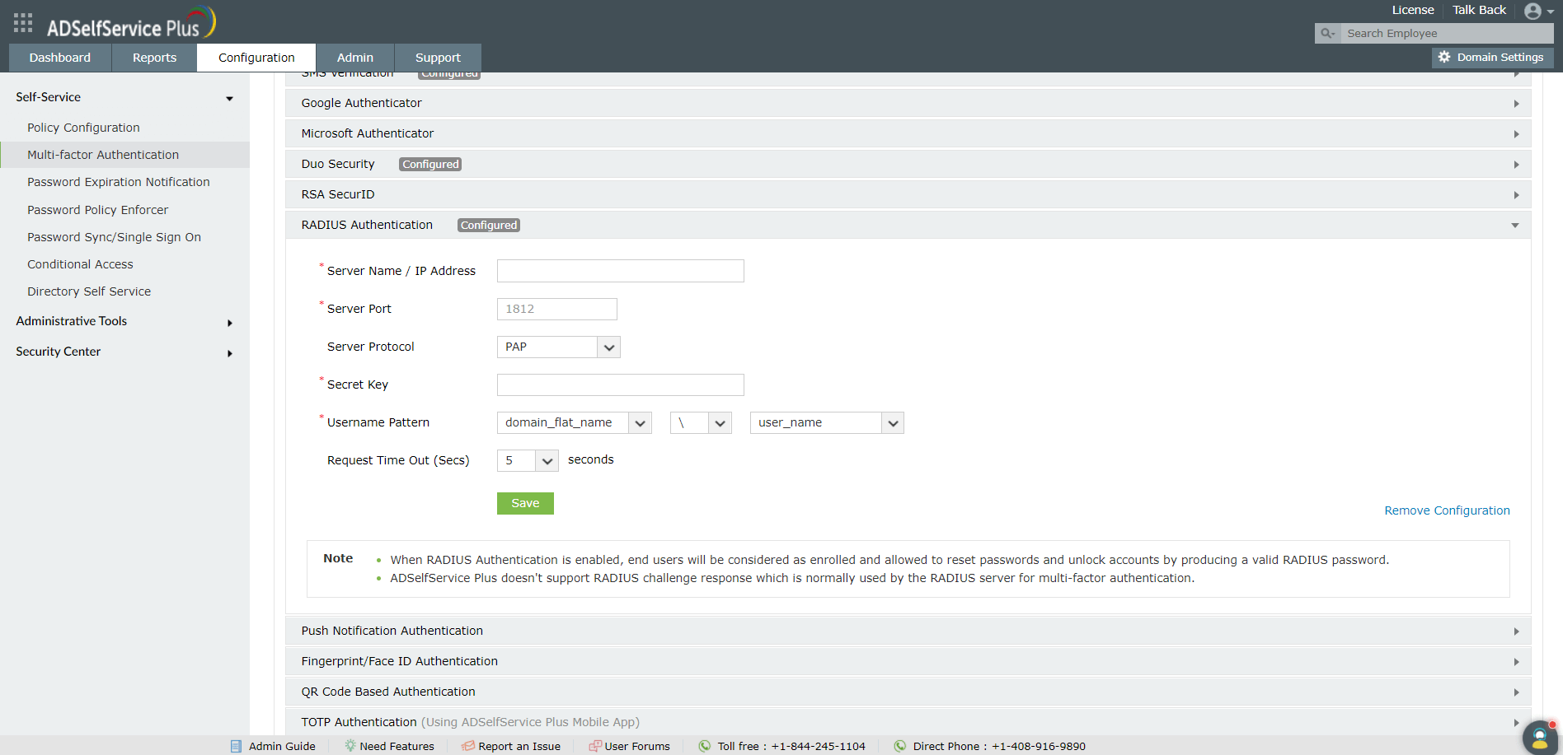Expand the TOTP Authentication panel

click(908, 722)
